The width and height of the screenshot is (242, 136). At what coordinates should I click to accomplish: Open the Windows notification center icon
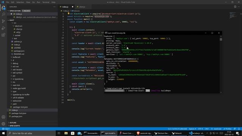[x=238, y=133]
